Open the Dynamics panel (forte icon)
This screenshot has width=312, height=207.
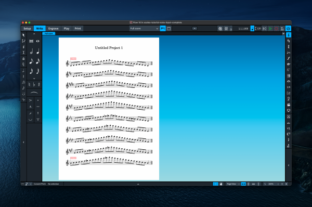point(289,58)
